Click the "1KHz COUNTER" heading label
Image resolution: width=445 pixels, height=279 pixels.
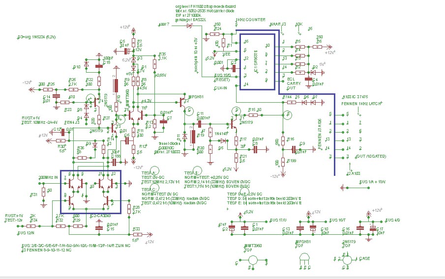click(x=251, y=20)
